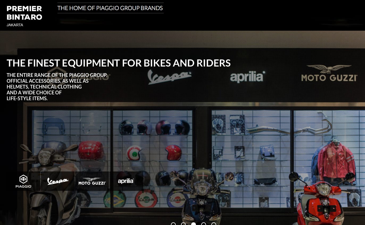Go to the first carousel slide dot

[x=173, y=224]
